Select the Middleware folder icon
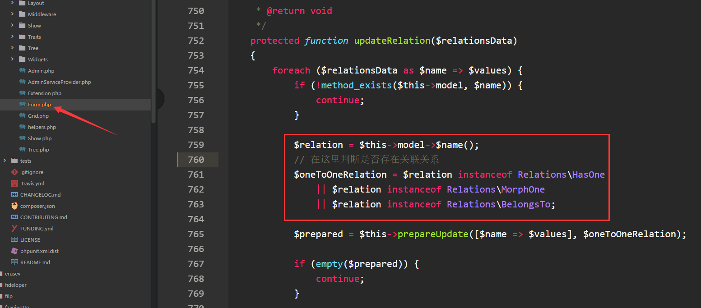 point(22,14)
